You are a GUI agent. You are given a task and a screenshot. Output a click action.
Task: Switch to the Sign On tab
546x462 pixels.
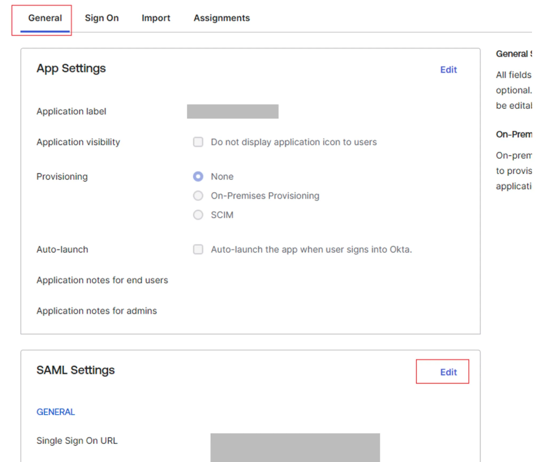[x=101, y=18]
